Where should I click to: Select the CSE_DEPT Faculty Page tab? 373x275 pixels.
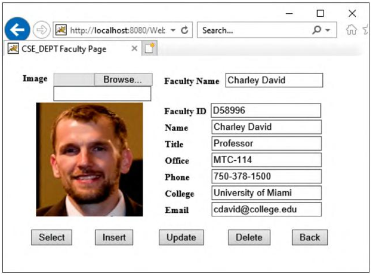point(73,48)
